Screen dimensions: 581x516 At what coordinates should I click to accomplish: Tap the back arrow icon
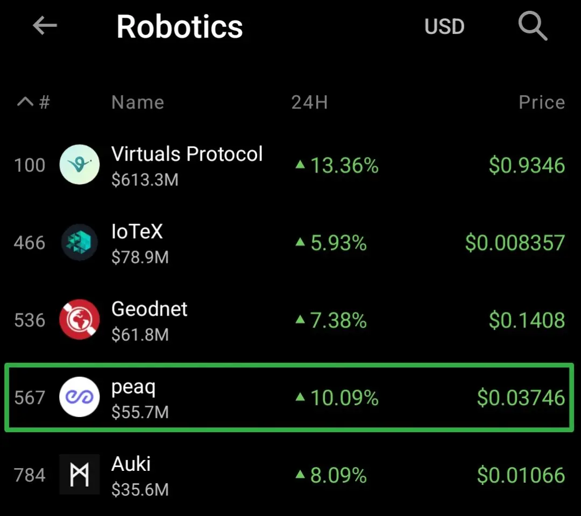pyautogui.click(x=45, y=26)
